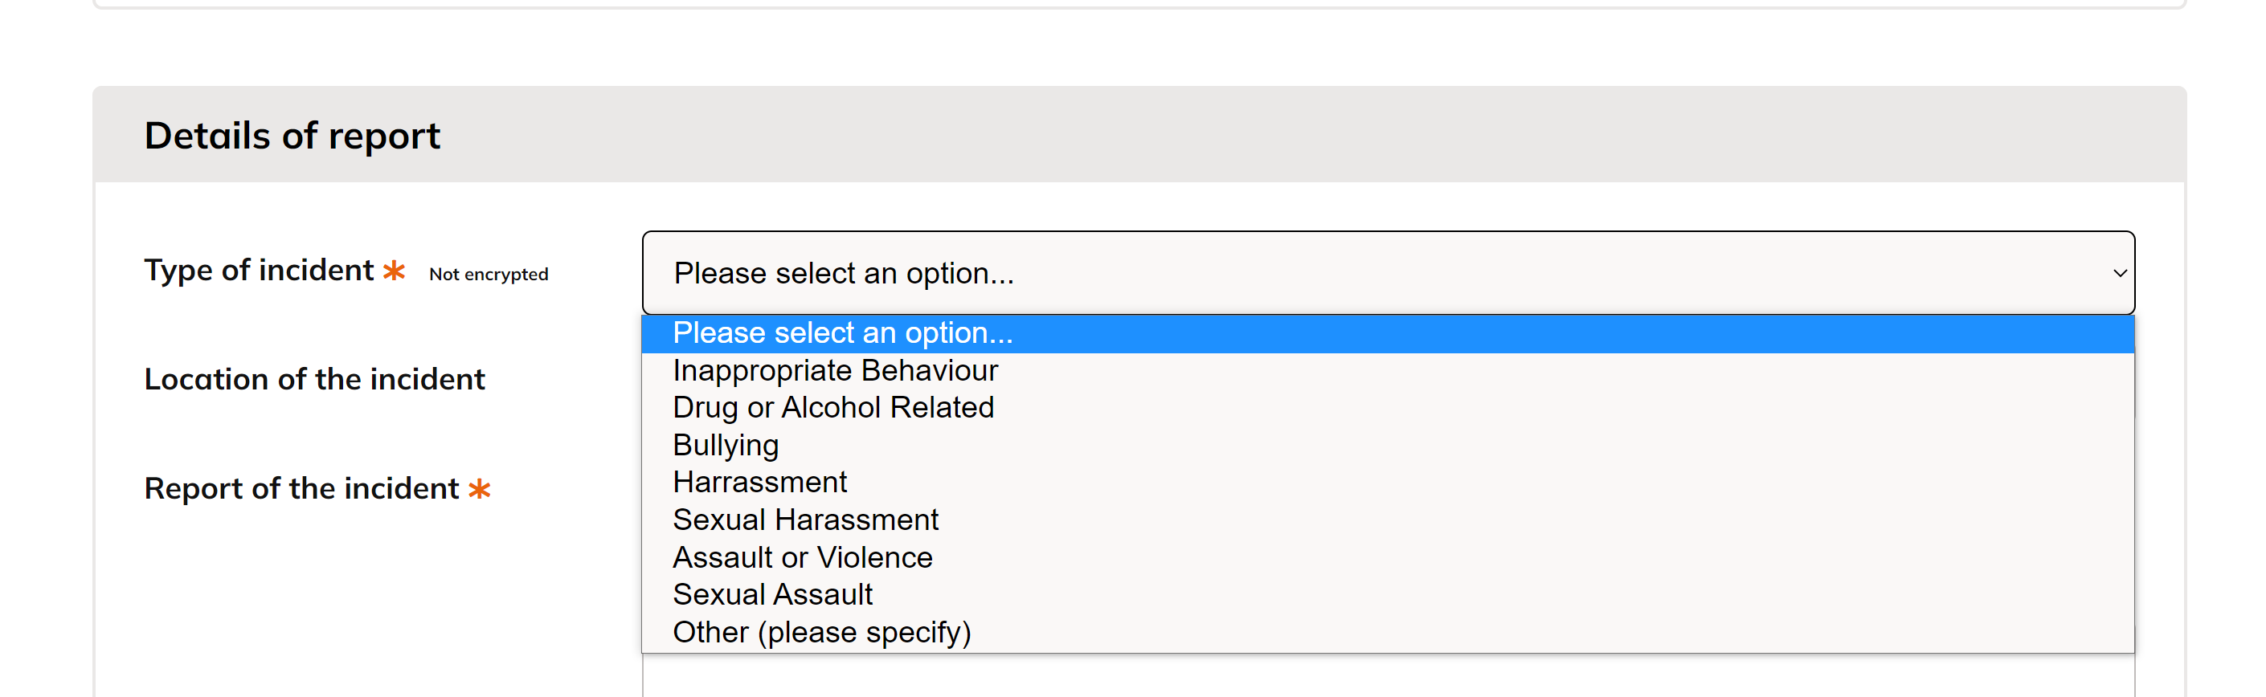Select "Sexual Harassment" option

point(805,520)
